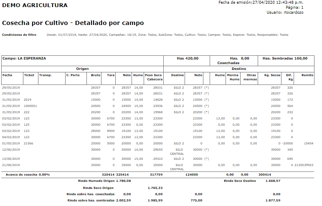Click SILO CENTRAL destination on 12/06/2019 row
The width and height of the screenshot is (322, 206).
[x=177, y=152]
